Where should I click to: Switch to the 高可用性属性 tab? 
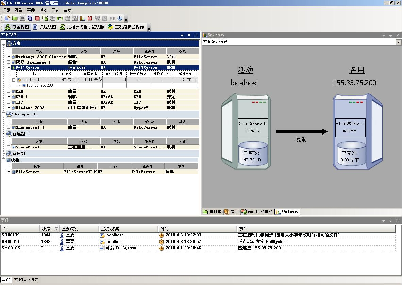(x=257, y=212)
